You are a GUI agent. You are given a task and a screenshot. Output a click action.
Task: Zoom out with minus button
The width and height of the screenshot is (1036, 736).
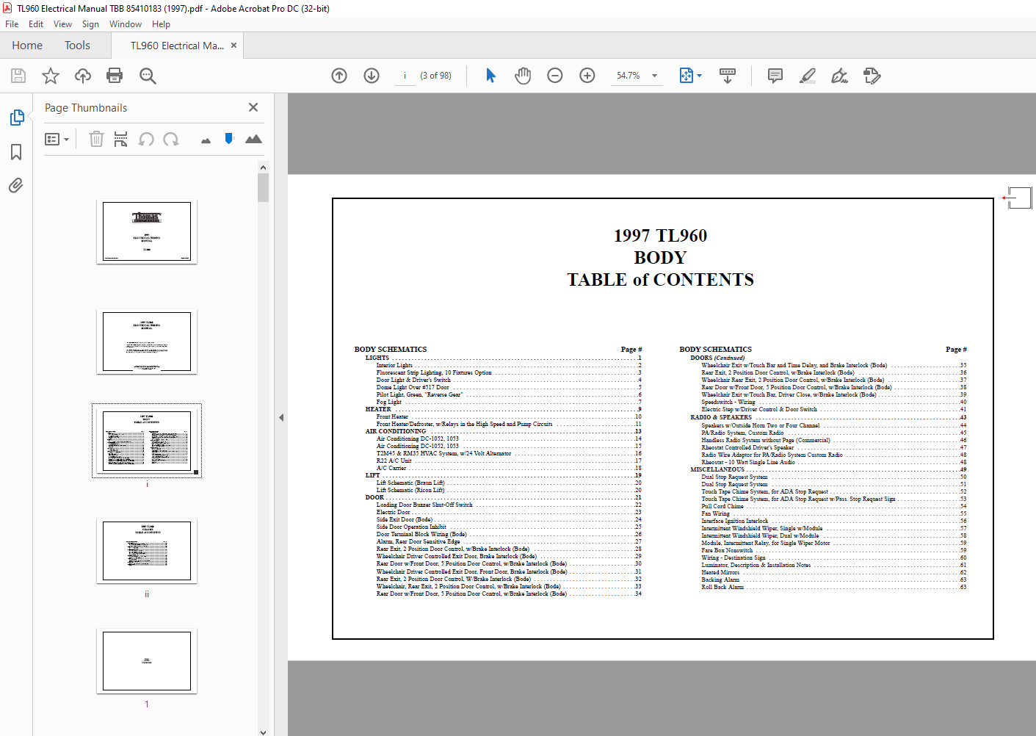click(x=555, y=76)
